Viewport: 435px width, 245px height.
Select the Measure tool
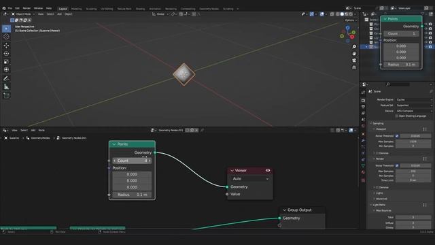click(6, 87)
